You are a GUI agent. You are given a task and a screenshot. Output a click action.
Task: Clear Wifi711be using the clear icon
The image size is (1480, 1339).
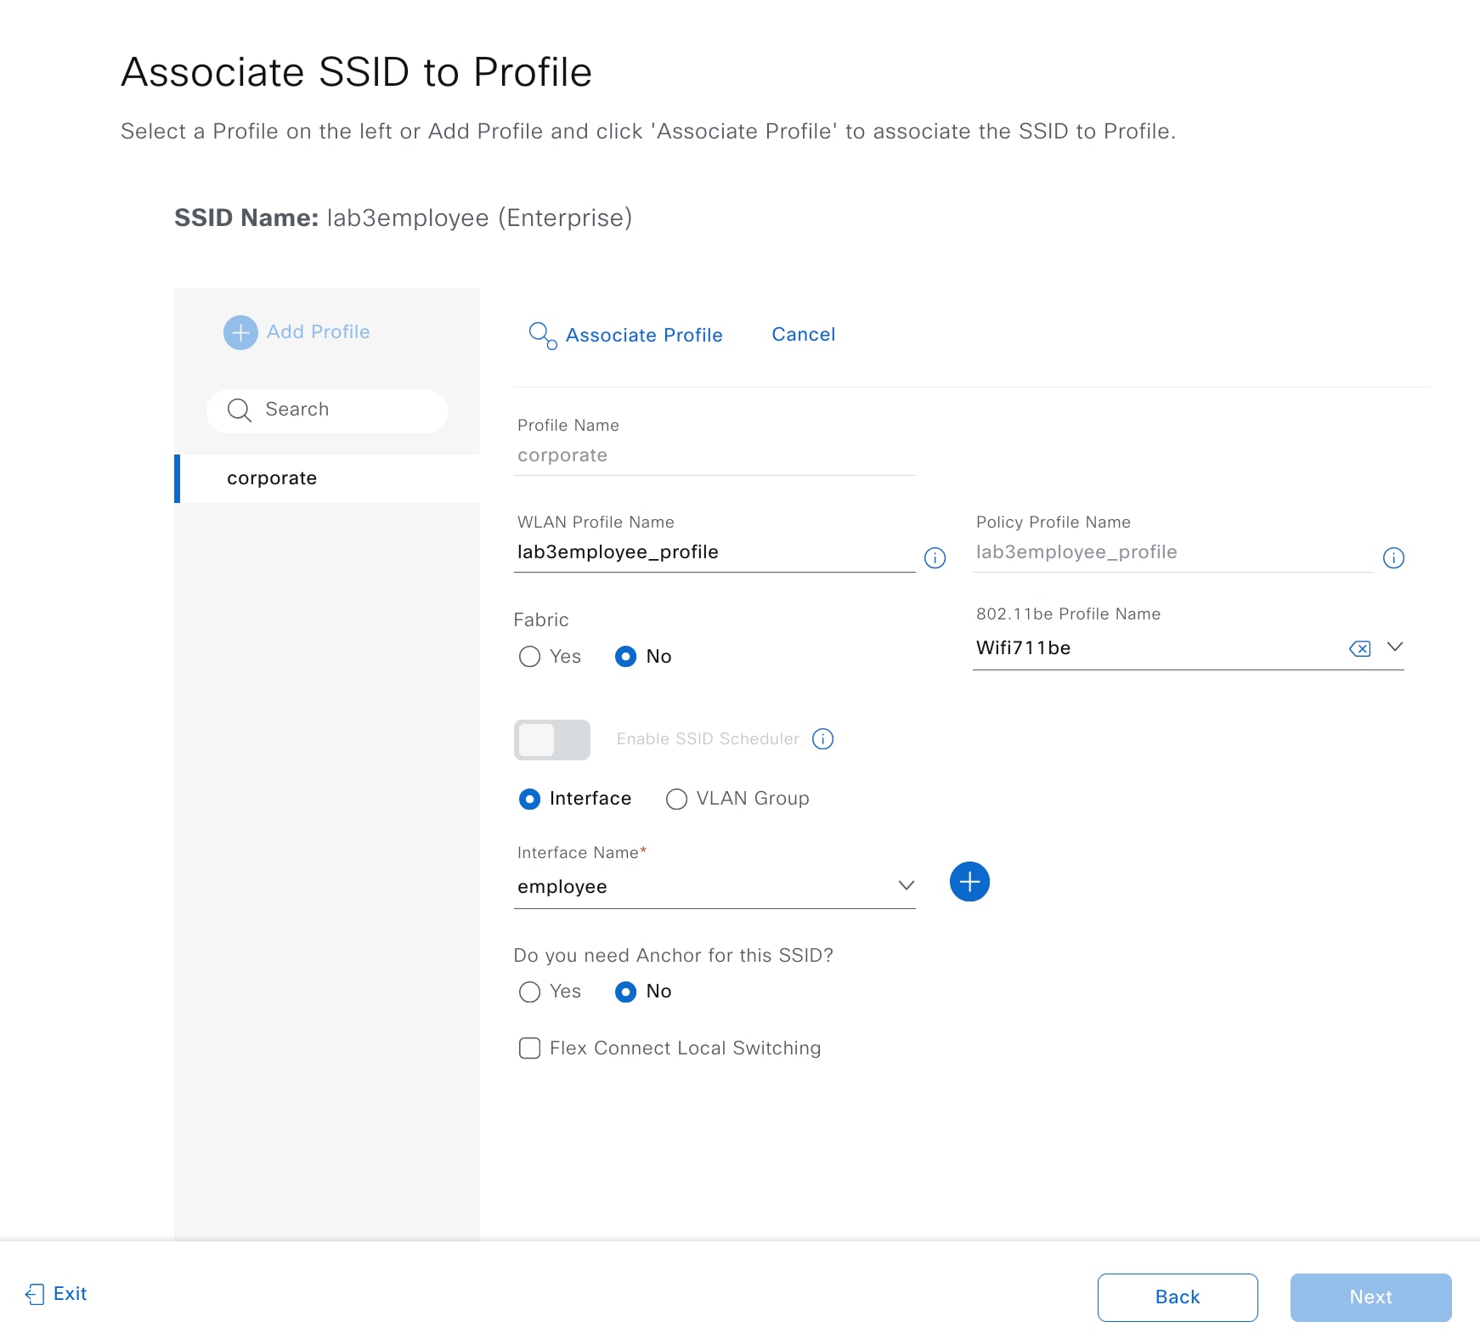click(1360, 648)
